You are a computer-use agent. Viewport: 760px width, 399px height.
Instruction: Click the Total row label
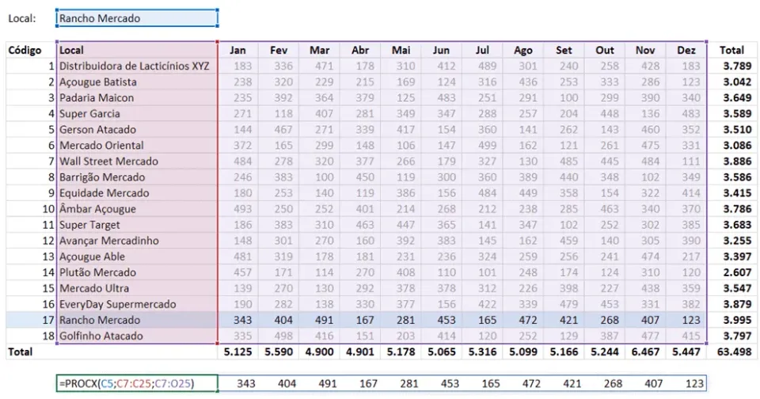click(x=21, y=351)
